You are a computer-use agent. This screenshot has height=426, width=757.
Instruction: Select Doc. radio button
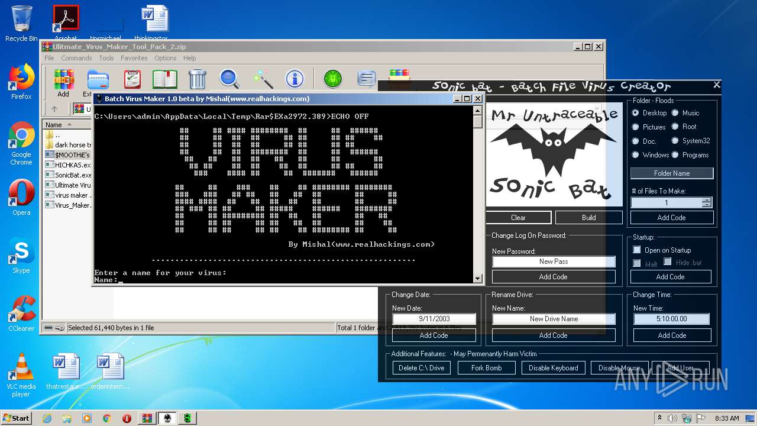click(636, 141)
